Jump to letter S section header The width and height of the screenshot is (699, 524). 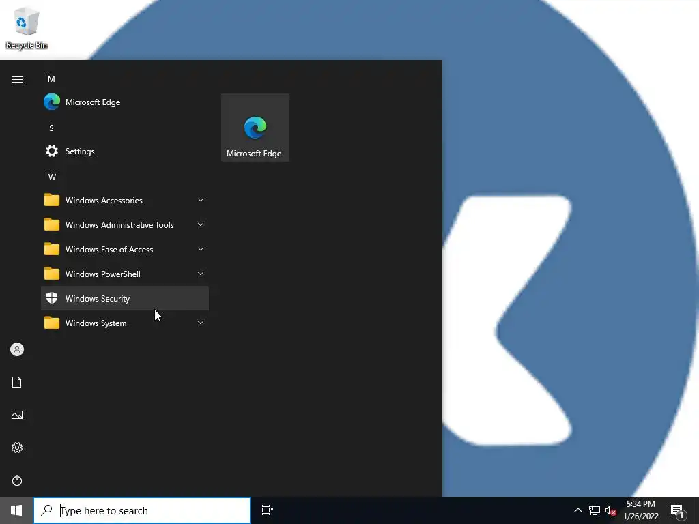pyautogui.click(x=51, y=128)
